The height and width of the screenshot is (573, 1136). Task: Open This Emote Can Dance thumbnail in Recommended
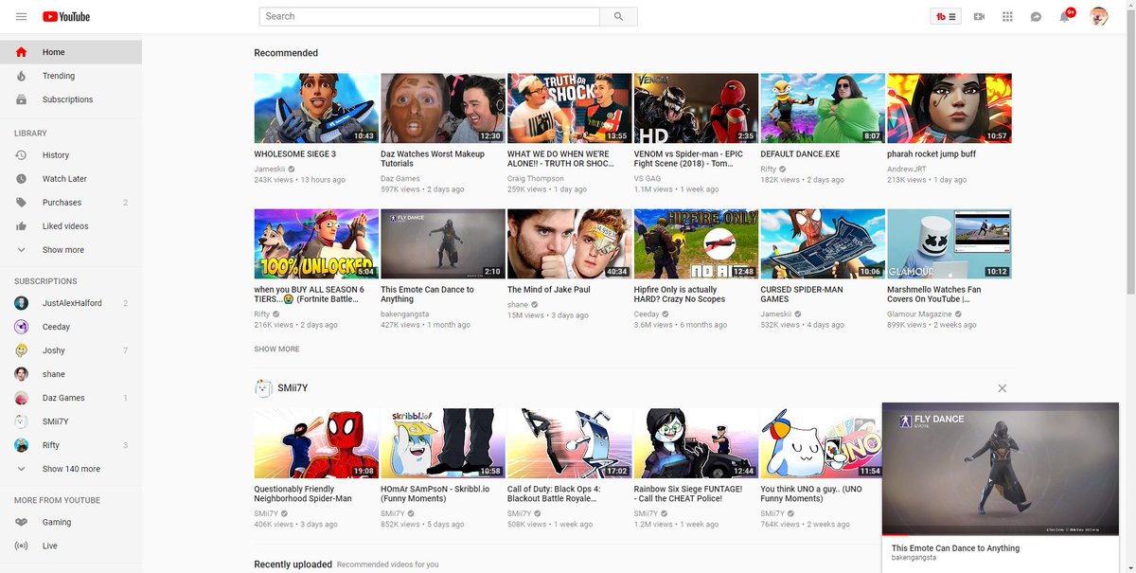point(442,244)
